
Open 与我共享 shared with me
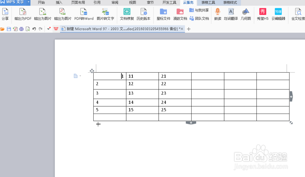199,10
